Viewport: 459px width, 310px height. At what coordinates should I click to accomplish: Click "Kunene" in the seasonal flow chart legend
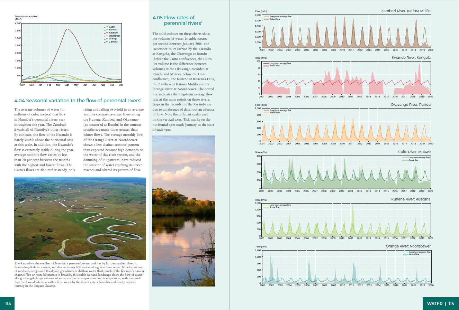point(113,30)
